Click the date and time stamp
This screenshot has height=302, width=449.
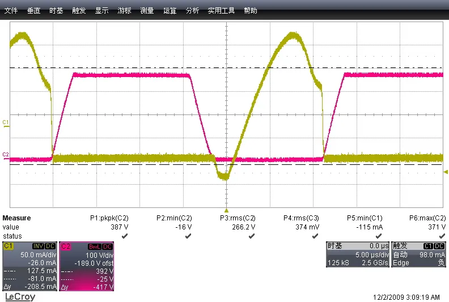(406, 297)
